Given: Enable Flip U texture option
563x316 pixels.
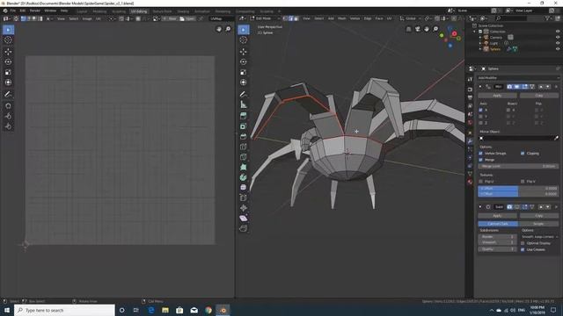Looking at the screenshot, I should [481, 182].
